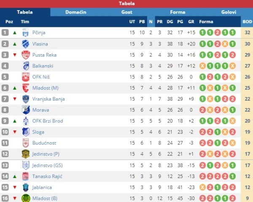The image size is (253, 202).
Task: Sort by the BOD column header
Action: 247,21
